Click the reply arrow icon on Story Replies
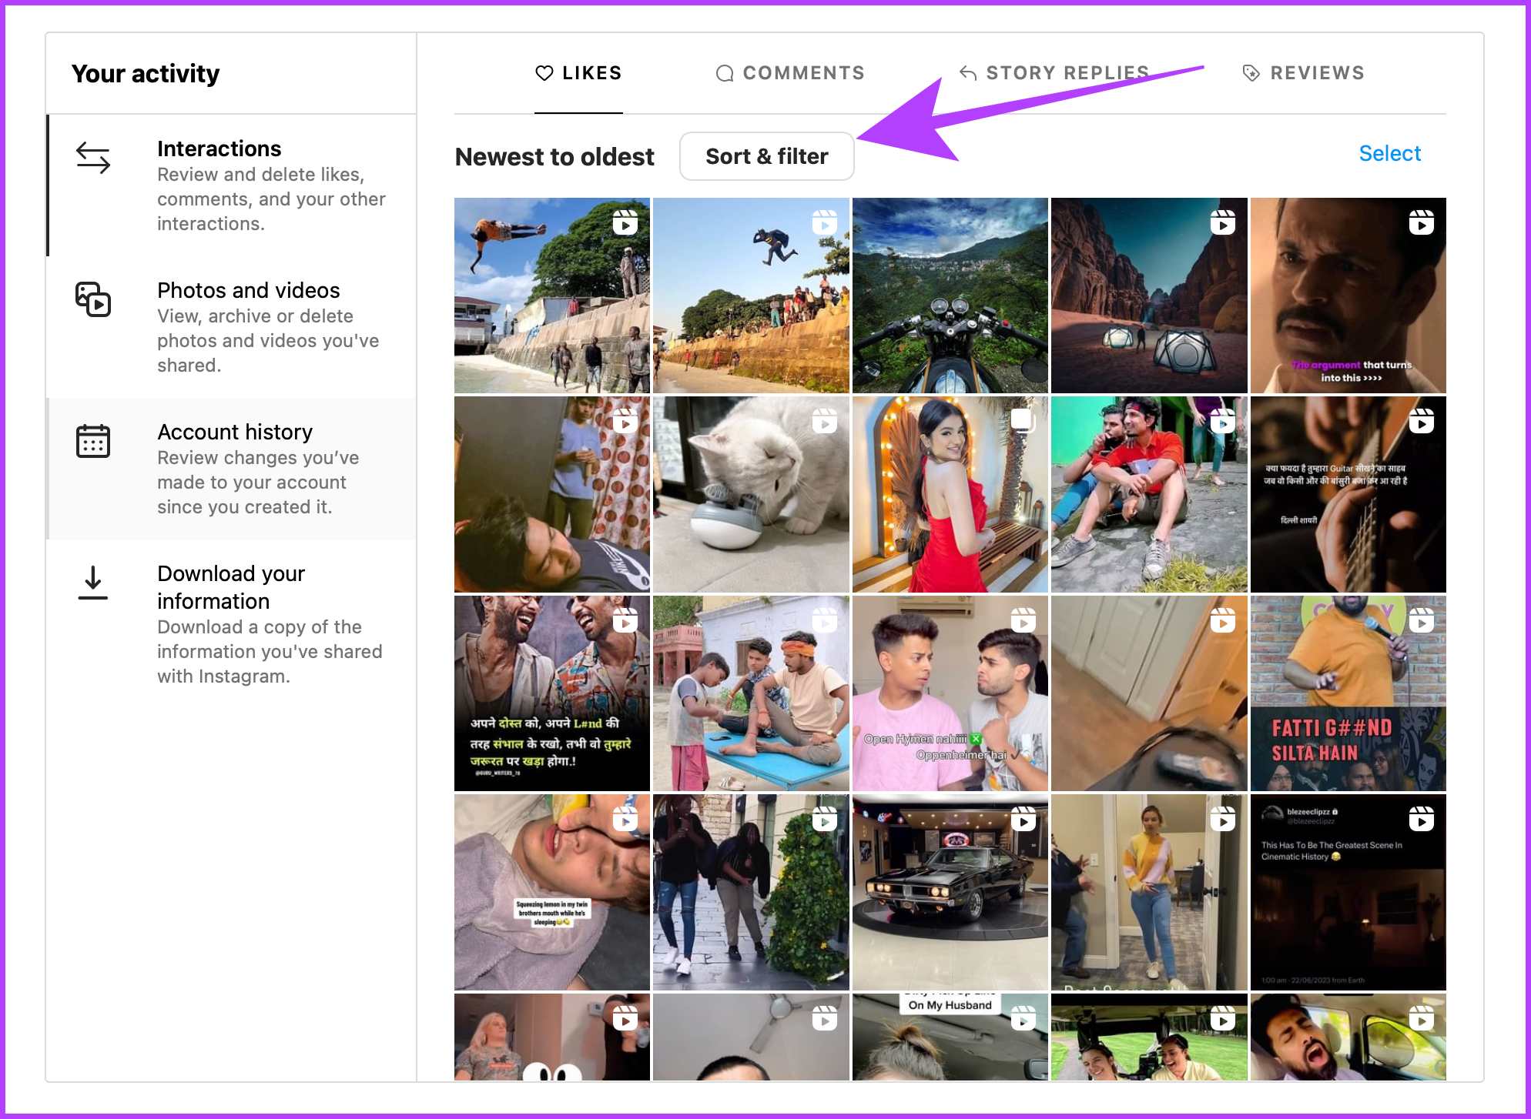The height and width of the screenshot is (1119, 1531). click(x=968, y=73)
